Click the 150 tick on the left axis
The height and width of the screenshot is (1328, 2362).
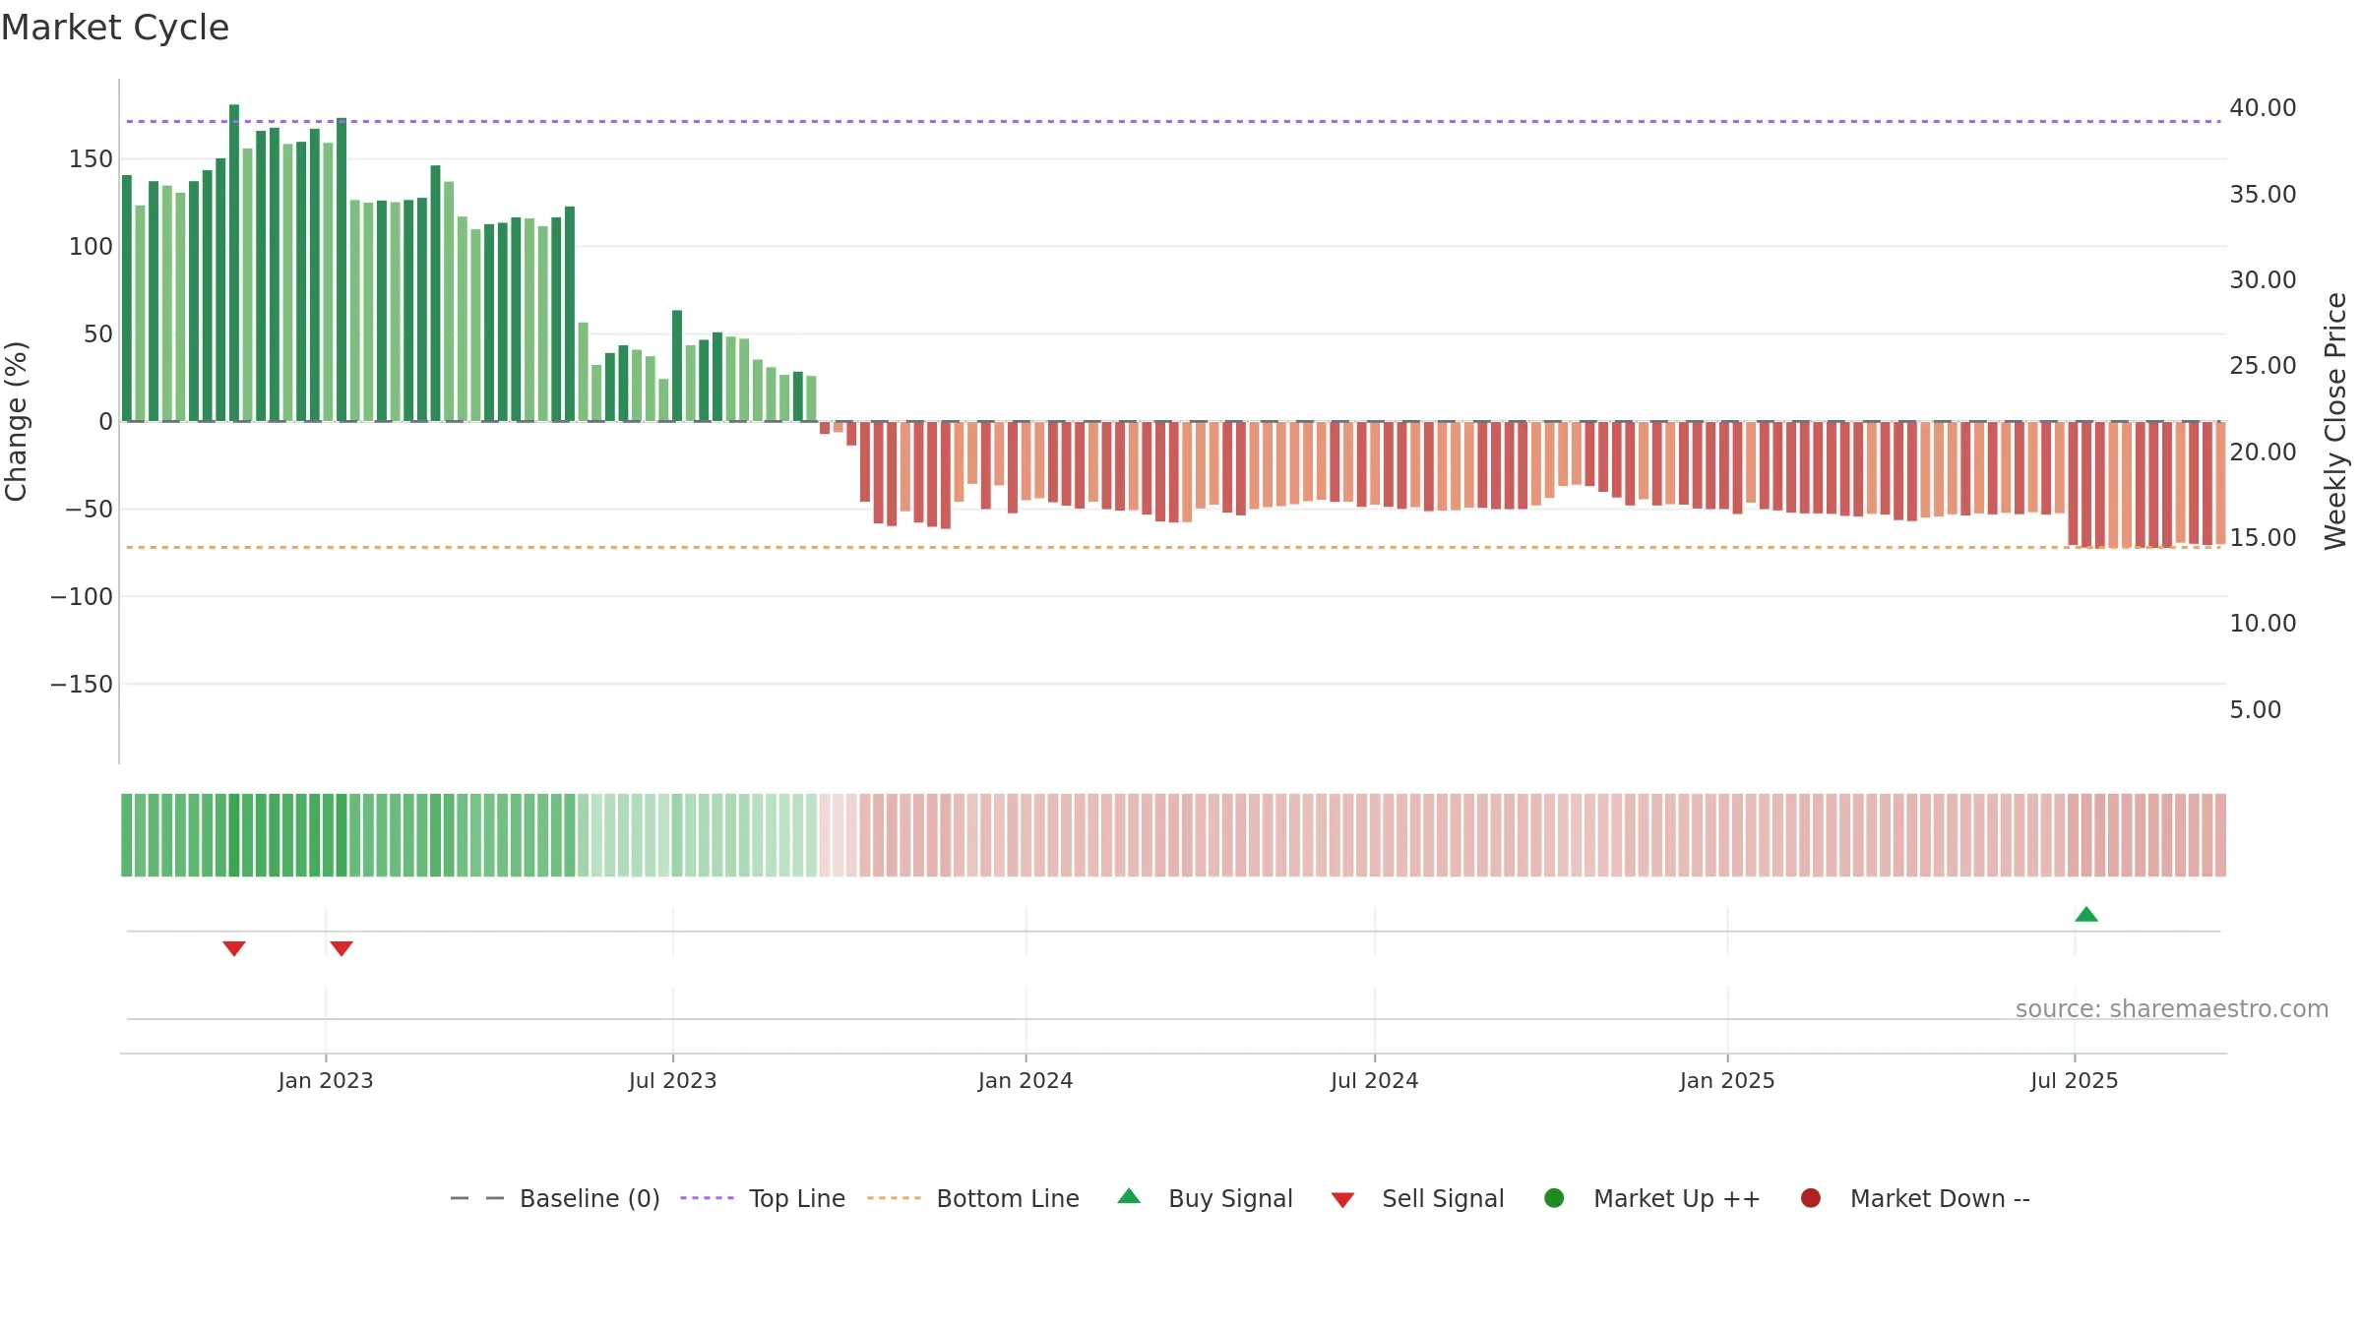tap(91, 159)
